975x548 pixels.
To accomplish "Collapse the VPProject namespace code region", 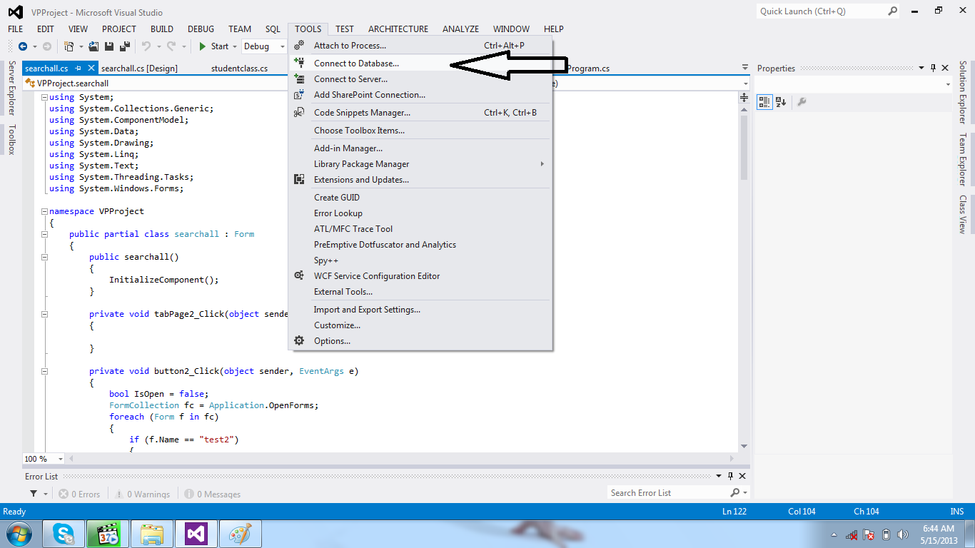I will tap(44, 210).
